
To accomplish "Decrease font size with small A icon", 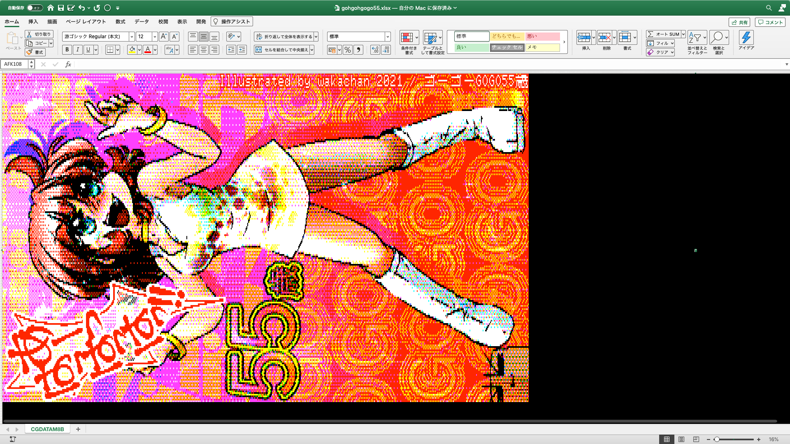I will pyautogui.click(x=174, y=37).
